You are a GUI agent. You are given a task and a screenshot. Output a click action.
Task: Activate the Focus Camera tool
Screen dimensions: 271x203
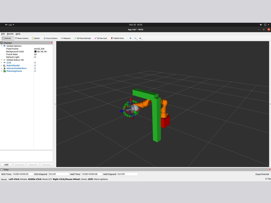(x=50, y=38)
